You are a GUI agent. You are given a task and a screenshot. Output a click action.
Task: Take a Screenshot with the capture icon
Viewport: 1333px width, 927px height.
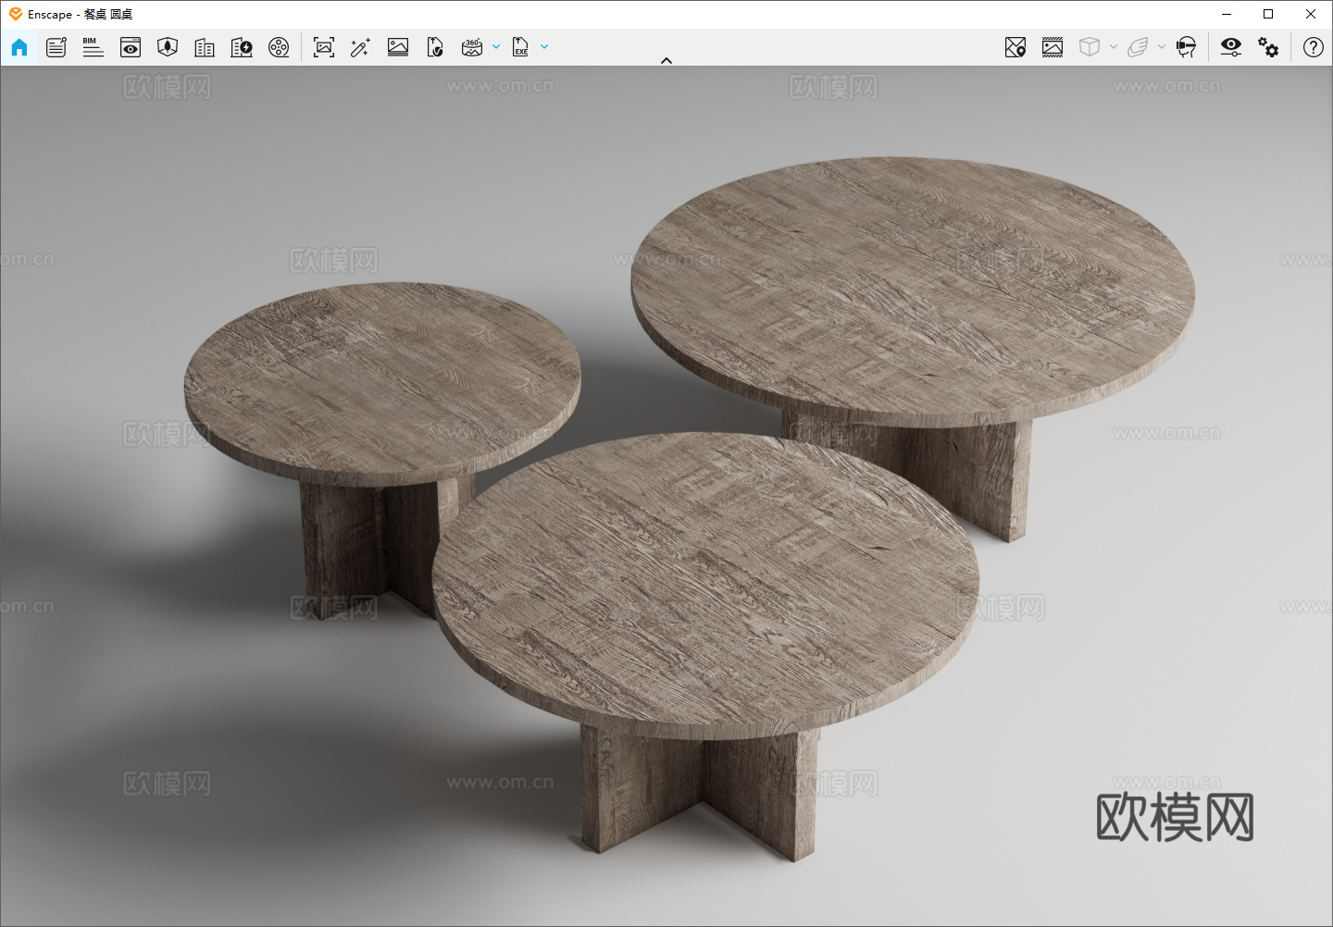click(x=324, y=47)
